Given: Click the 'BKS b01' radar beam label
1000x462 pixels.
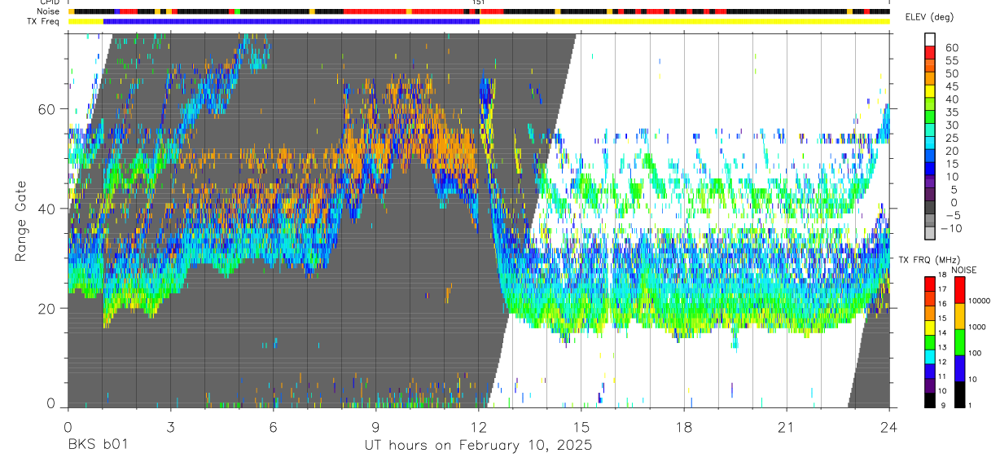Looking at the screenshot, I should pos(97,446).
